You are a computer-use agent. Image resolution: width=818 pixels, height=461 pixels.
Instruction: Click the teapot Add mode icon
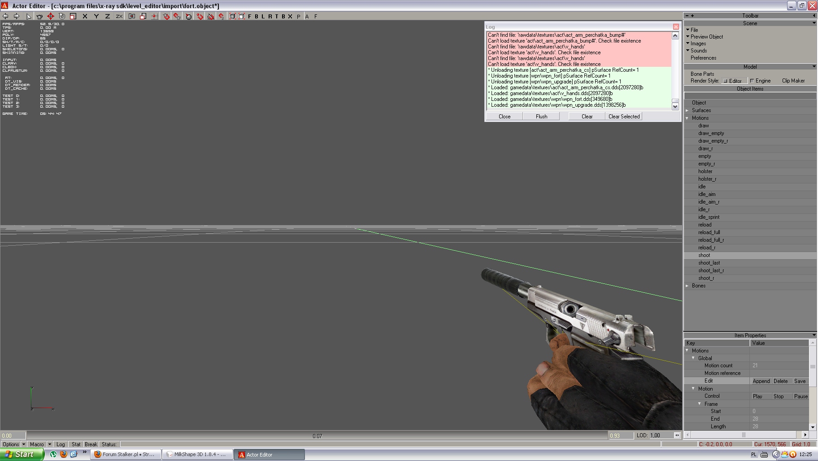39,16
